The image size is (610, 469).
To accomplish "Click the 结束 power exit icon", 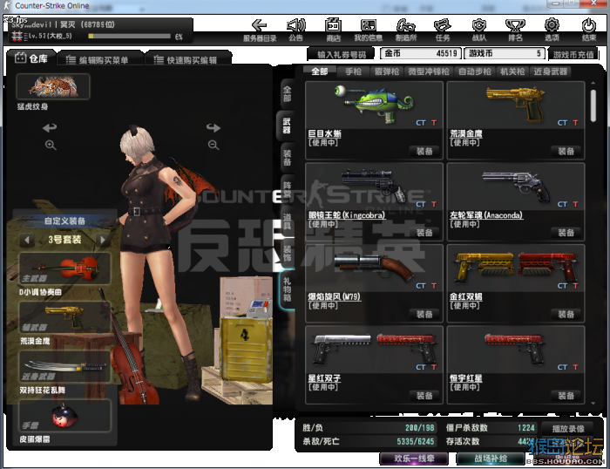I will click(588, 25).
